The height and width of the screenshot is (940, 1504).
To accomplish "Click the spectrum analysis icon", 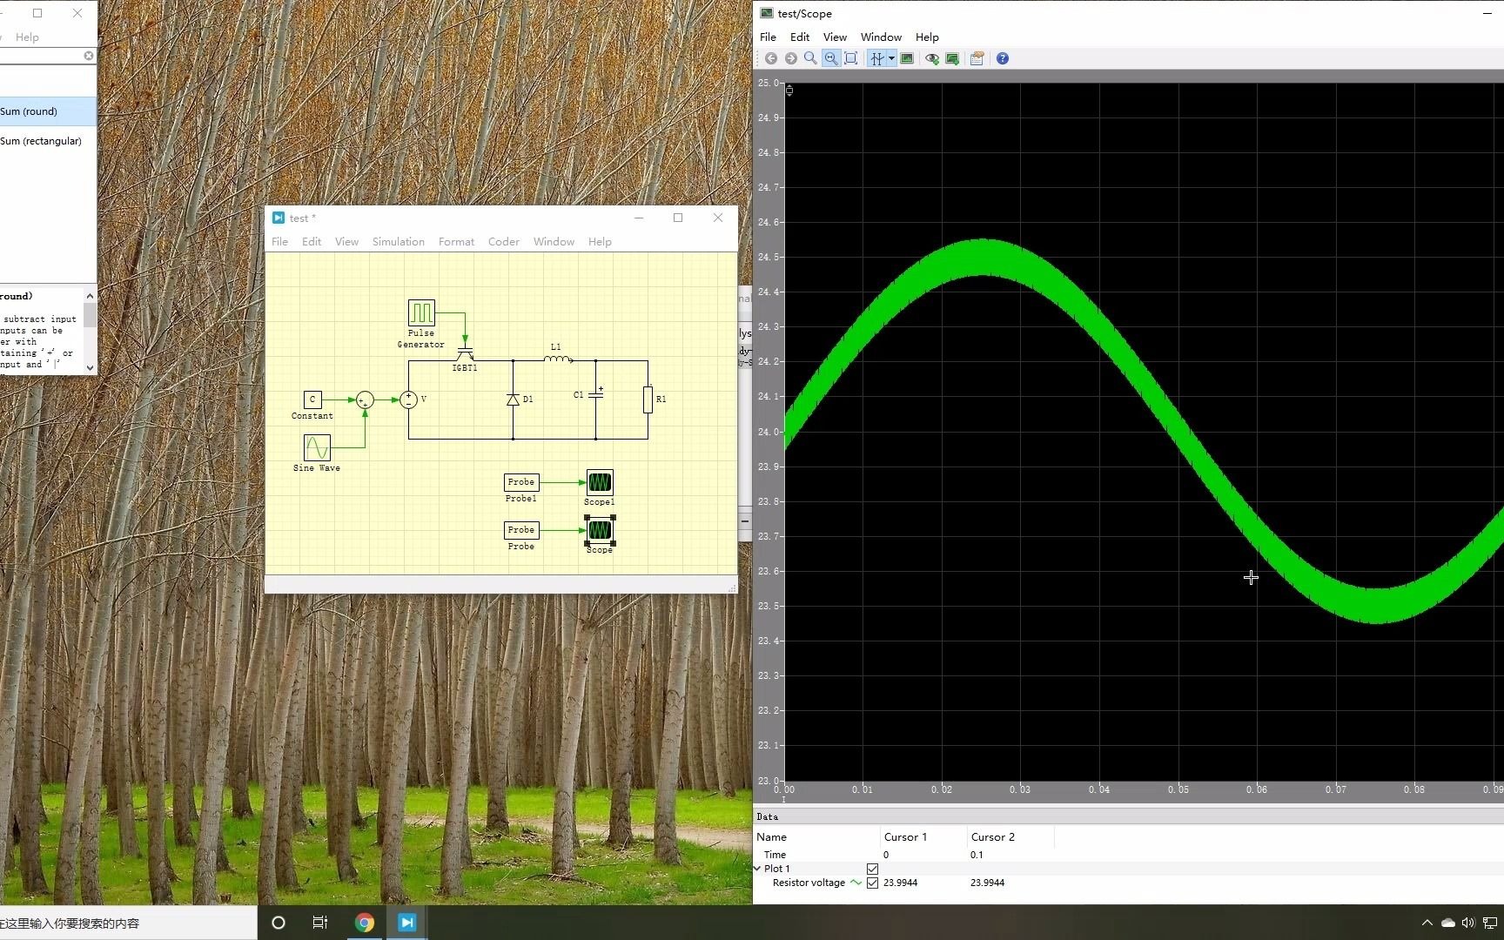I will (907, 58).
